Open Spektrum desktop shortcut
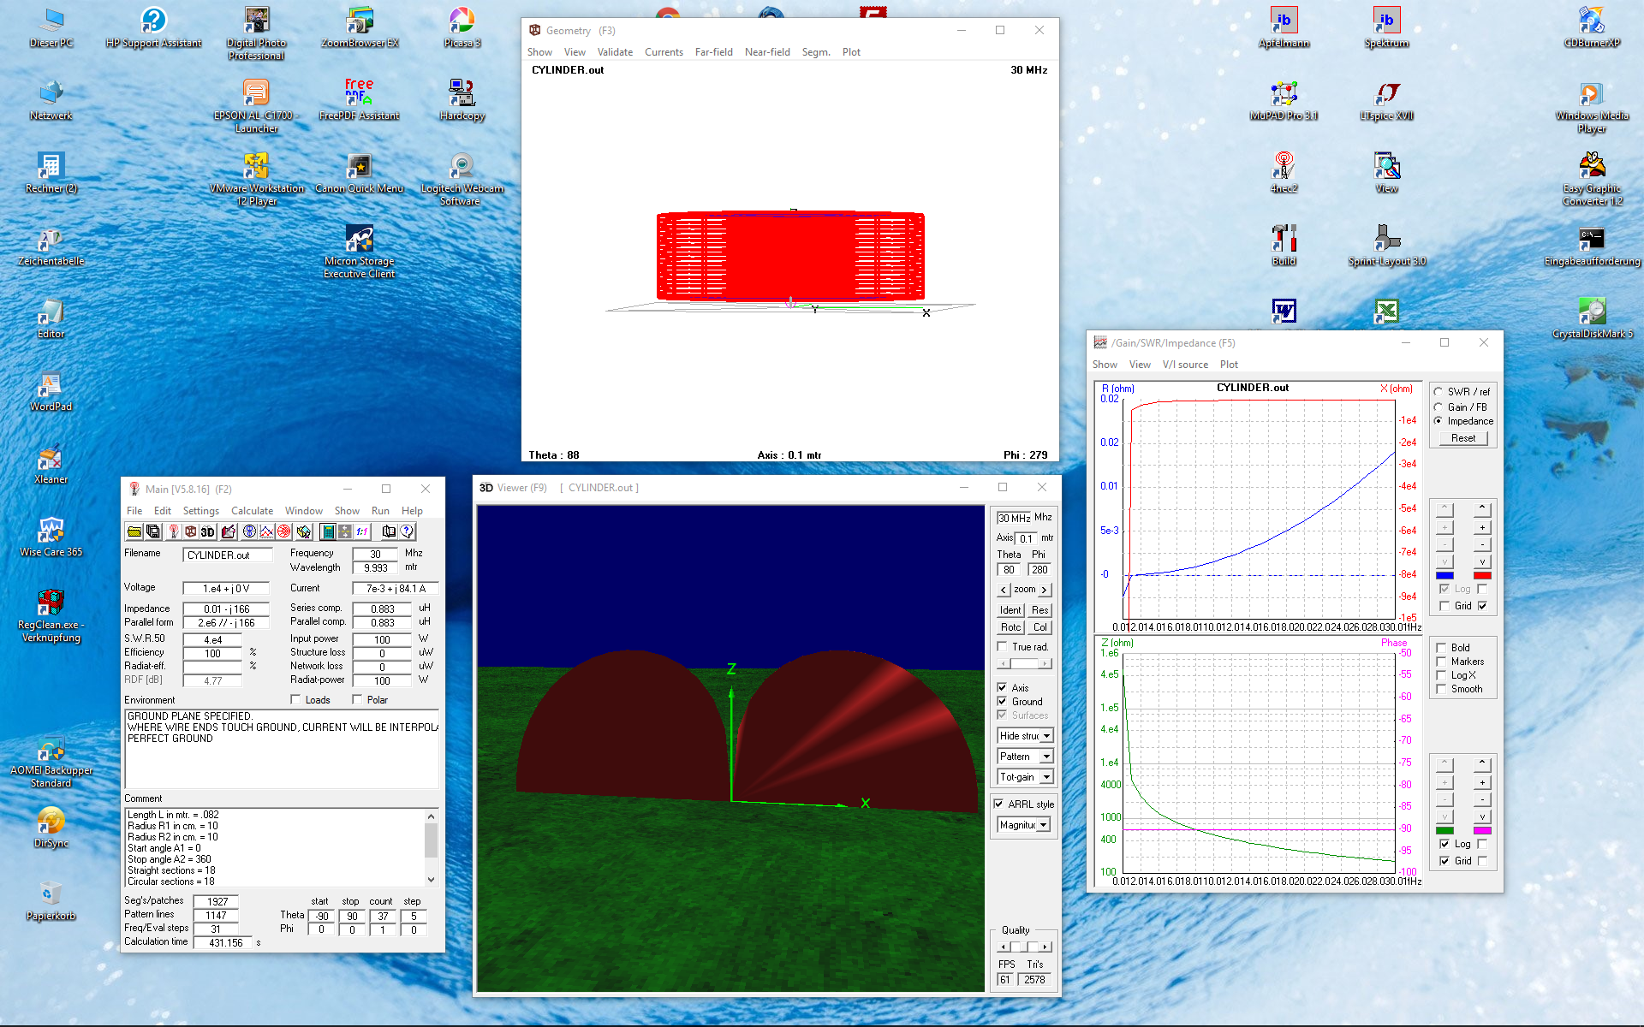Screen dimensions: 1644x1027 pos(1386,27)
